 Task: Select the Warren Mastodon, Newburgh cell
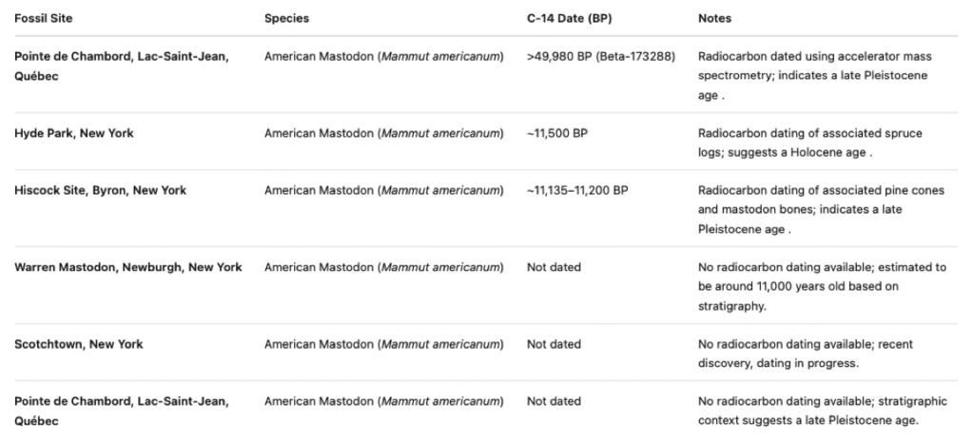127,267
